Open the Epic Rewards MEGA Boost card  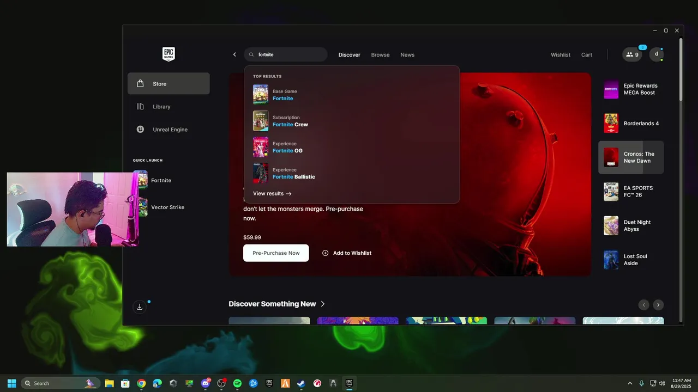pos(631,89)
